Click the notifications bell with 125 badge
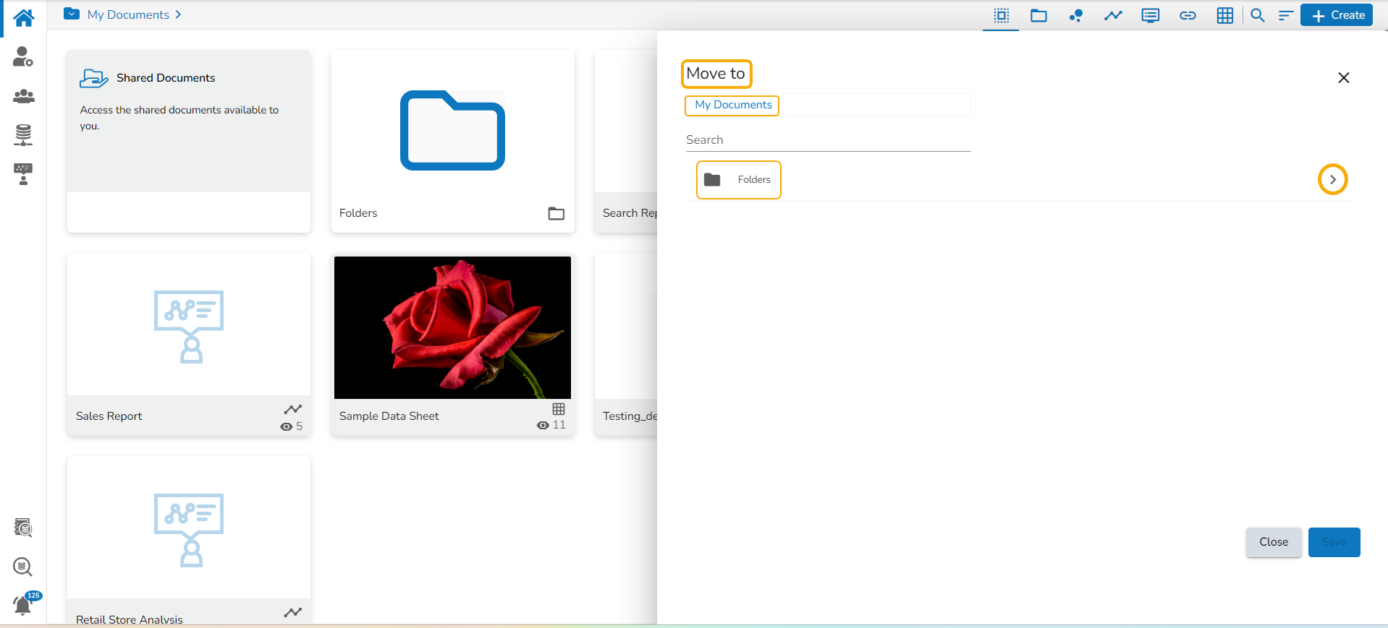Screen dimensions: 1388x628 click(24, 603)
